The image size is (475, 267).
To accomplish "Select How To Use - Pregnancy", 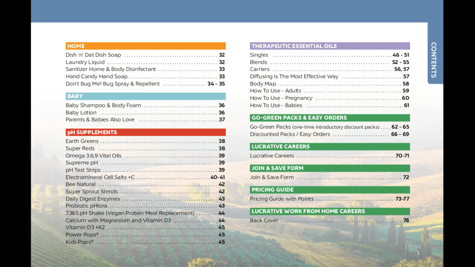I will pyautogui.click(x=281, y=98).
